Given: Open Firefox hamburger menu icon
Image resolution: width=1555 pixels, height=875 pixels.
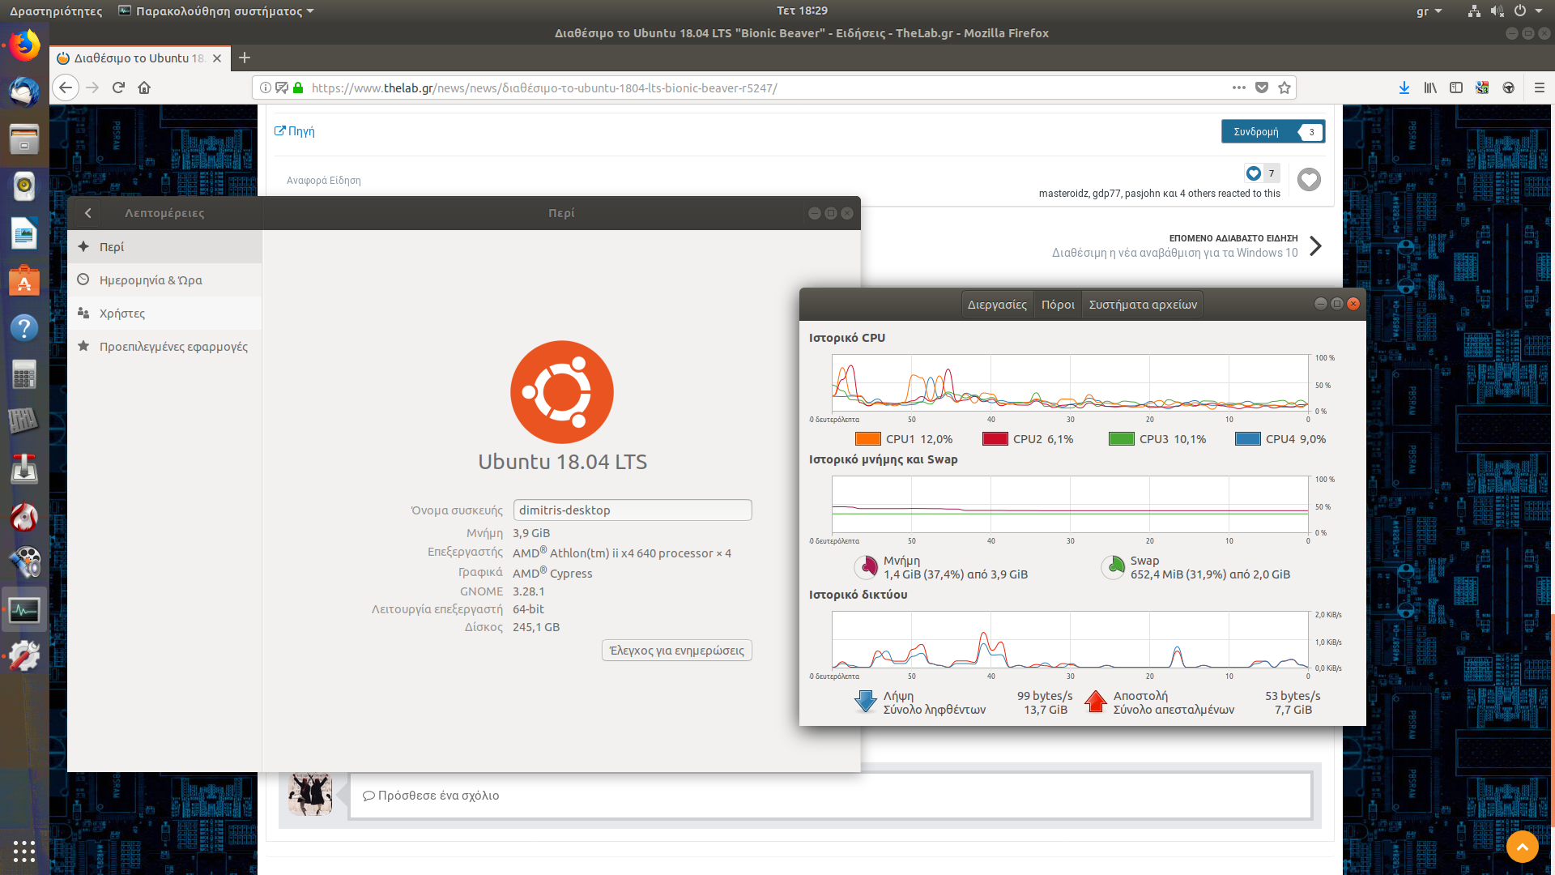Looking at the screenshot, I should [1539, 87].
